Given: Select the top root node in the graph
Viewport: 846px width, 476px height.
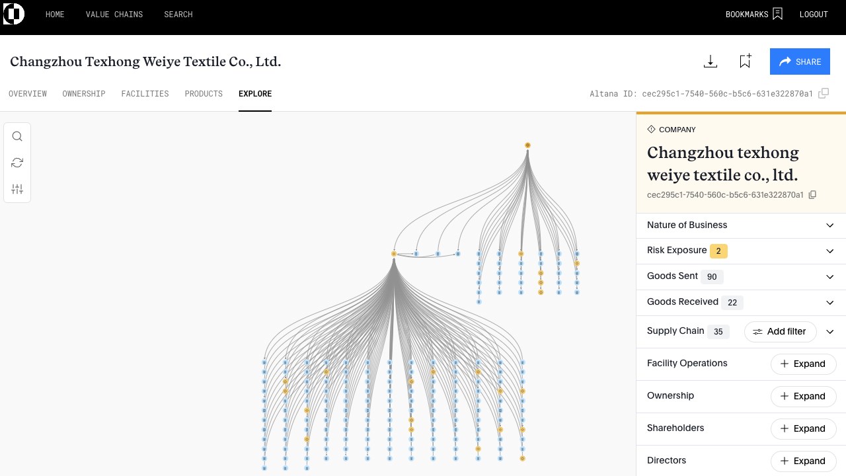Looking at the screenshot, I should [527, 145].
